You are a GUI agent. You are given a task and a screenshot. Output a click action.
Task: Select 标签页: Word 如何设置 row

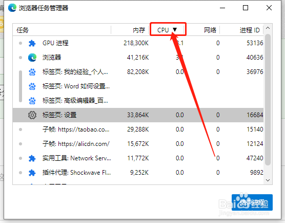click(138, 86)
